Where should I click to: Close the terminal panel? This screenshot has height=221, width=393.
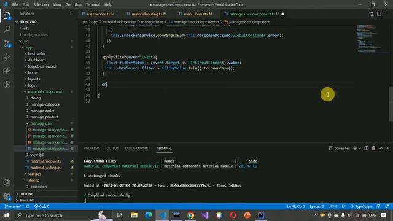click(387, 148)
